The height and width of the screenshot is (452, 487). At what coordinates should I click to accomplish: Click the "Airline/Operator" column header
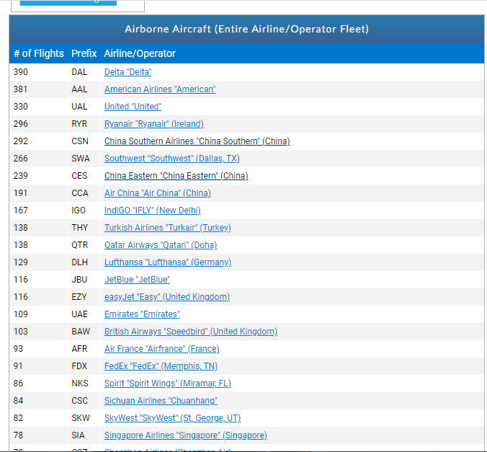point(140,53)
